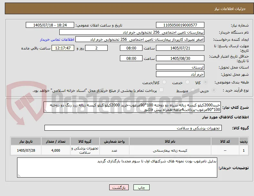The height and width of the screenshot is (196, 254).
Task: Click the کد کالا column header
Action: click(x=225, y=141)
